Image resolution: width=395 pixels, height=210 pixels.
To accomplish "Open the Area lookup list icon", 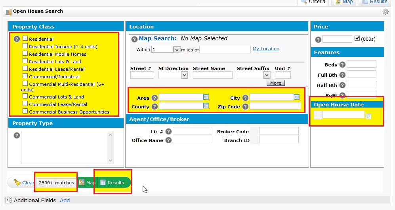I will click(x=206, y=97).
